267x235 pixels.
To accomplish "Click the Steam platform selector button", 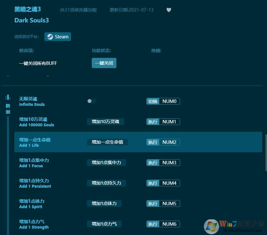I will (58, 36).
